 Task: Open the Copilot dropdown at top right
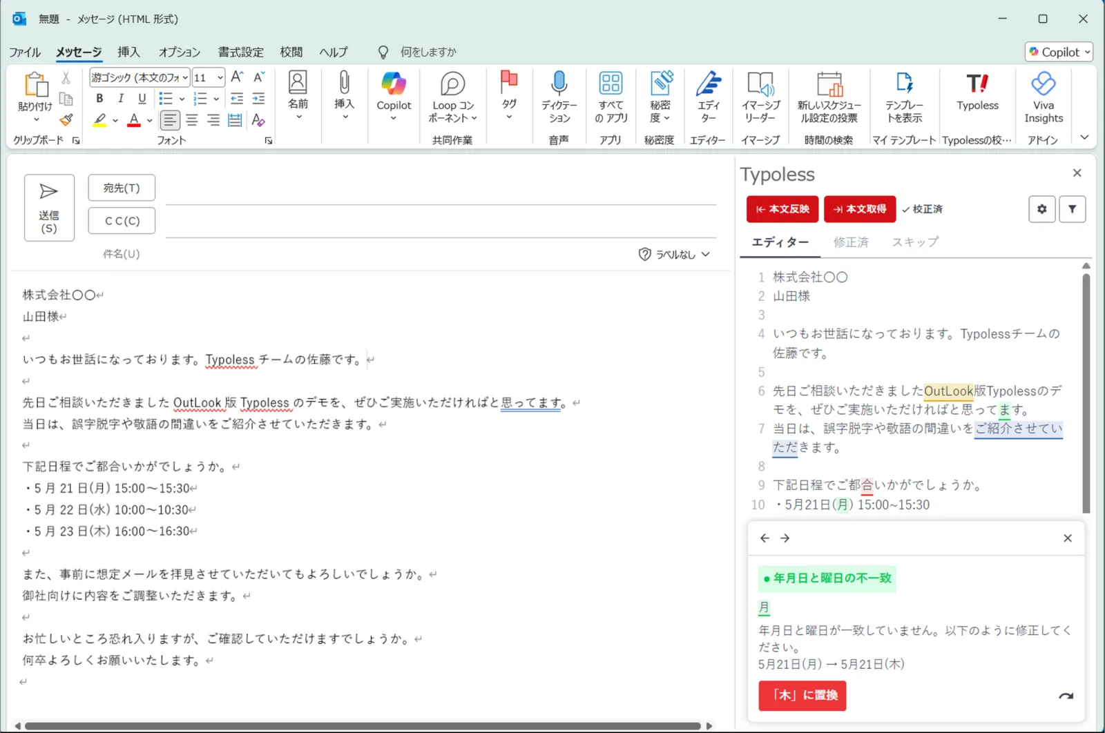[1059, 52]
